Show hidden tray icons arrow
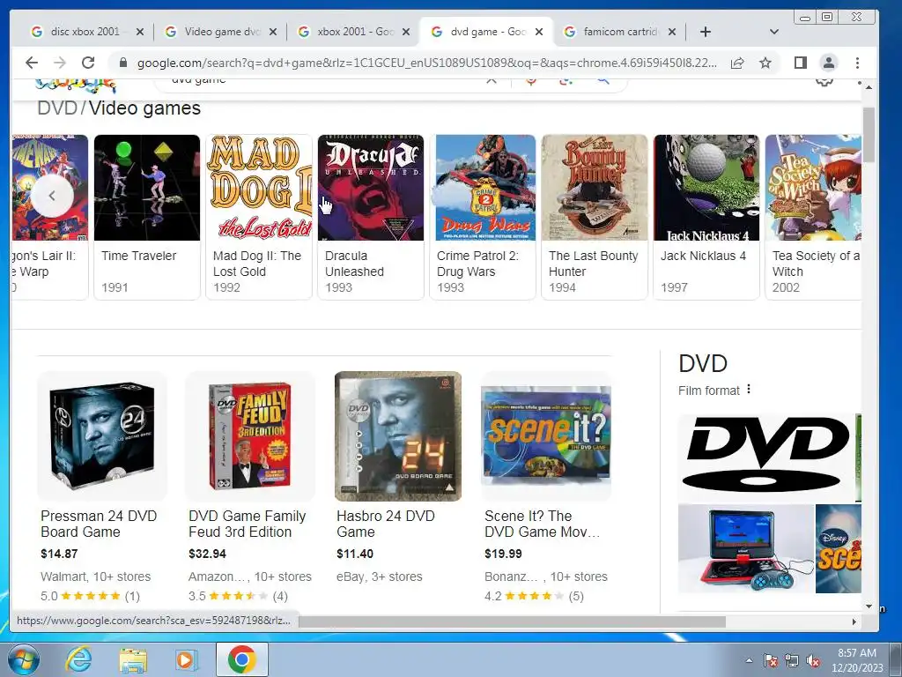 pos(749,660)
